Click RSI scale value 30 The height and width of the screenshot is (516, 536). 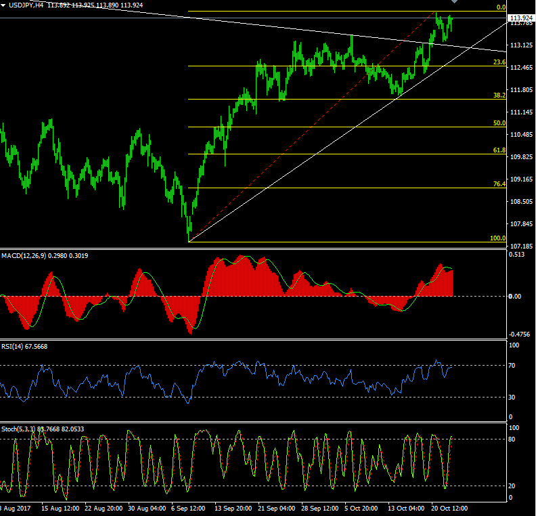coord(512,397)
